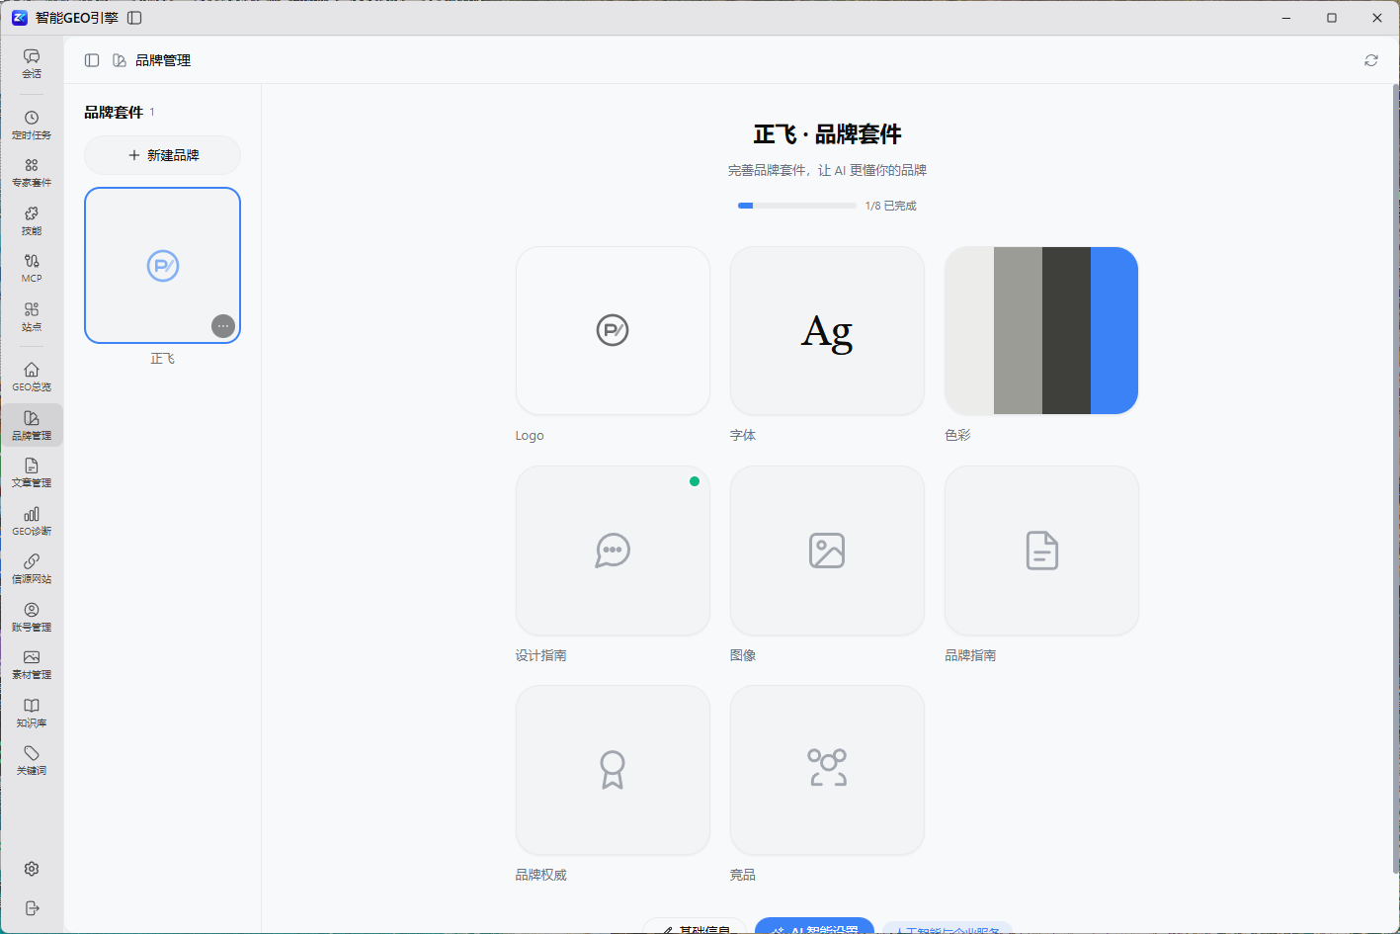The width and height of the screenshot is (1400, 934).
Task: Open the 字体 font card
Action: click(x=827, y=330)
